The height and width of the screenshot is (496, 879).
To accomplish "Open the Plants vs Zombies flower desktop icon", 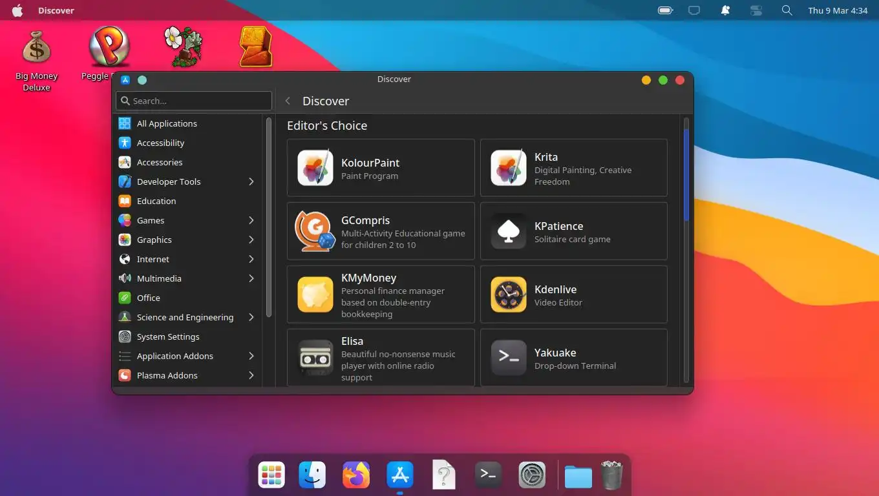I will pos(183,46).
